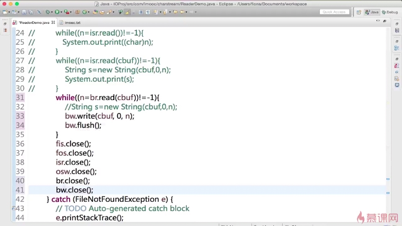Open the New Java Class dropdown arrow
This screenshot has height=226, width=402.
(x=89, y=12)
